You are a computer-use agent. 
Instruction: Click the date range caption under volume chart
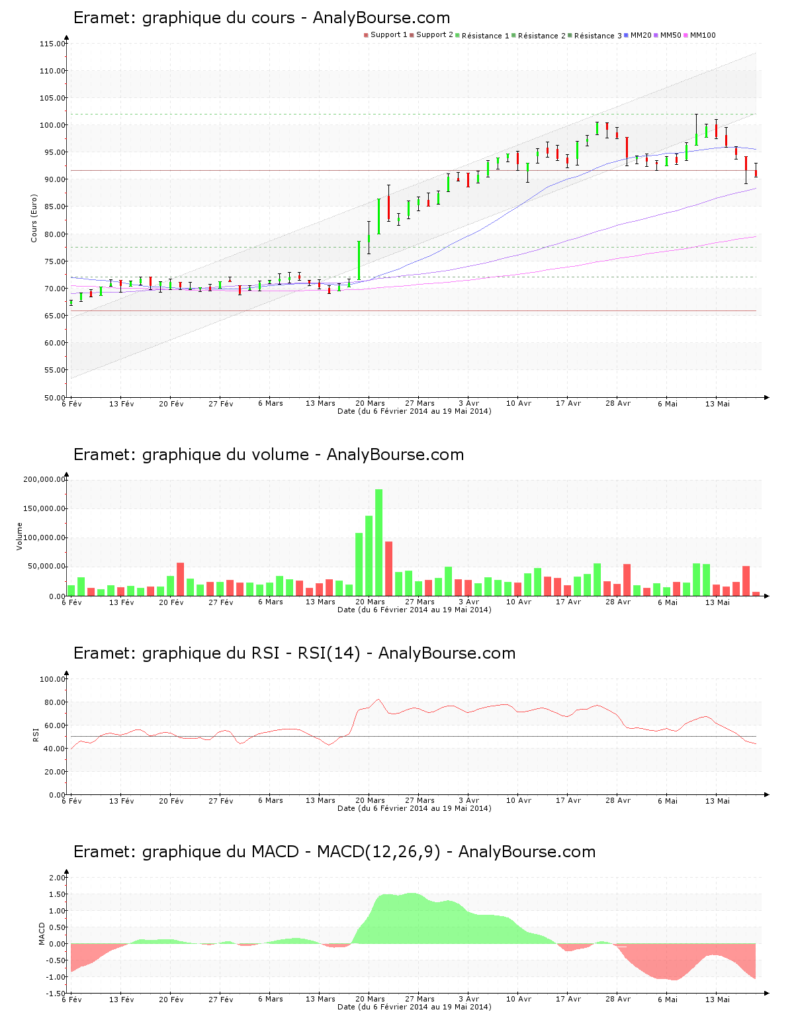point(414,610)
